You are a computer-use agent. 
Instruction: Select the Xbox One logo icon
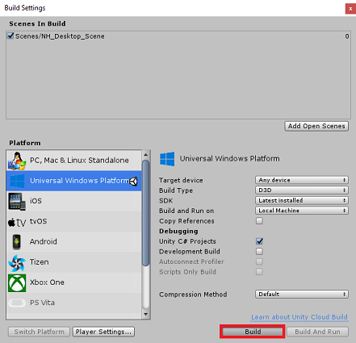tap(17, 283)
